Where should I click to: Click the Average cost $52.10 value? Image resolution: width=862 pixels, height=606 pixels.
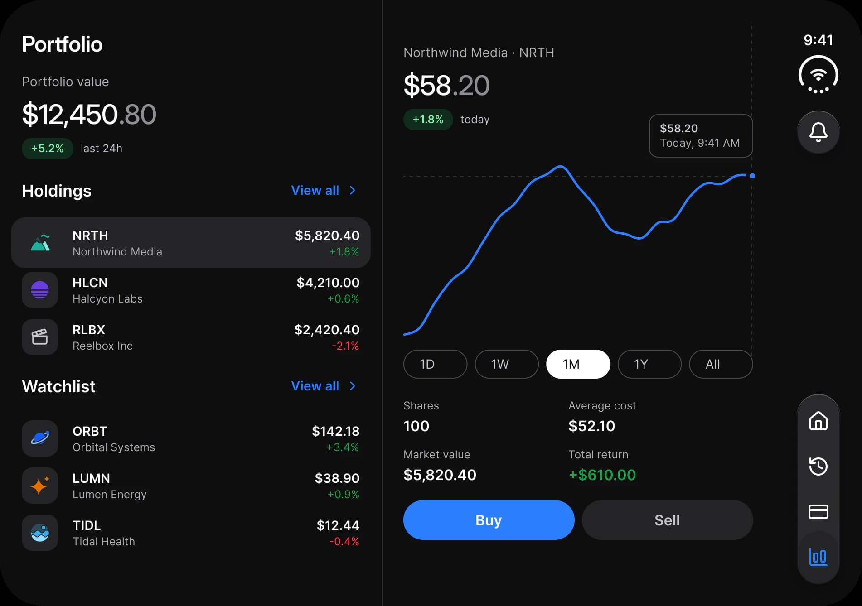click(x=591, y=426)
